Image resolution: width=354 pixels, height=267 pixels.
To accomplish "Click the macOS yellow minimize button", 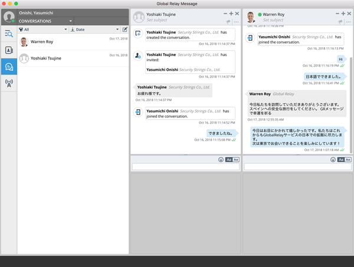I will point(10,4).
